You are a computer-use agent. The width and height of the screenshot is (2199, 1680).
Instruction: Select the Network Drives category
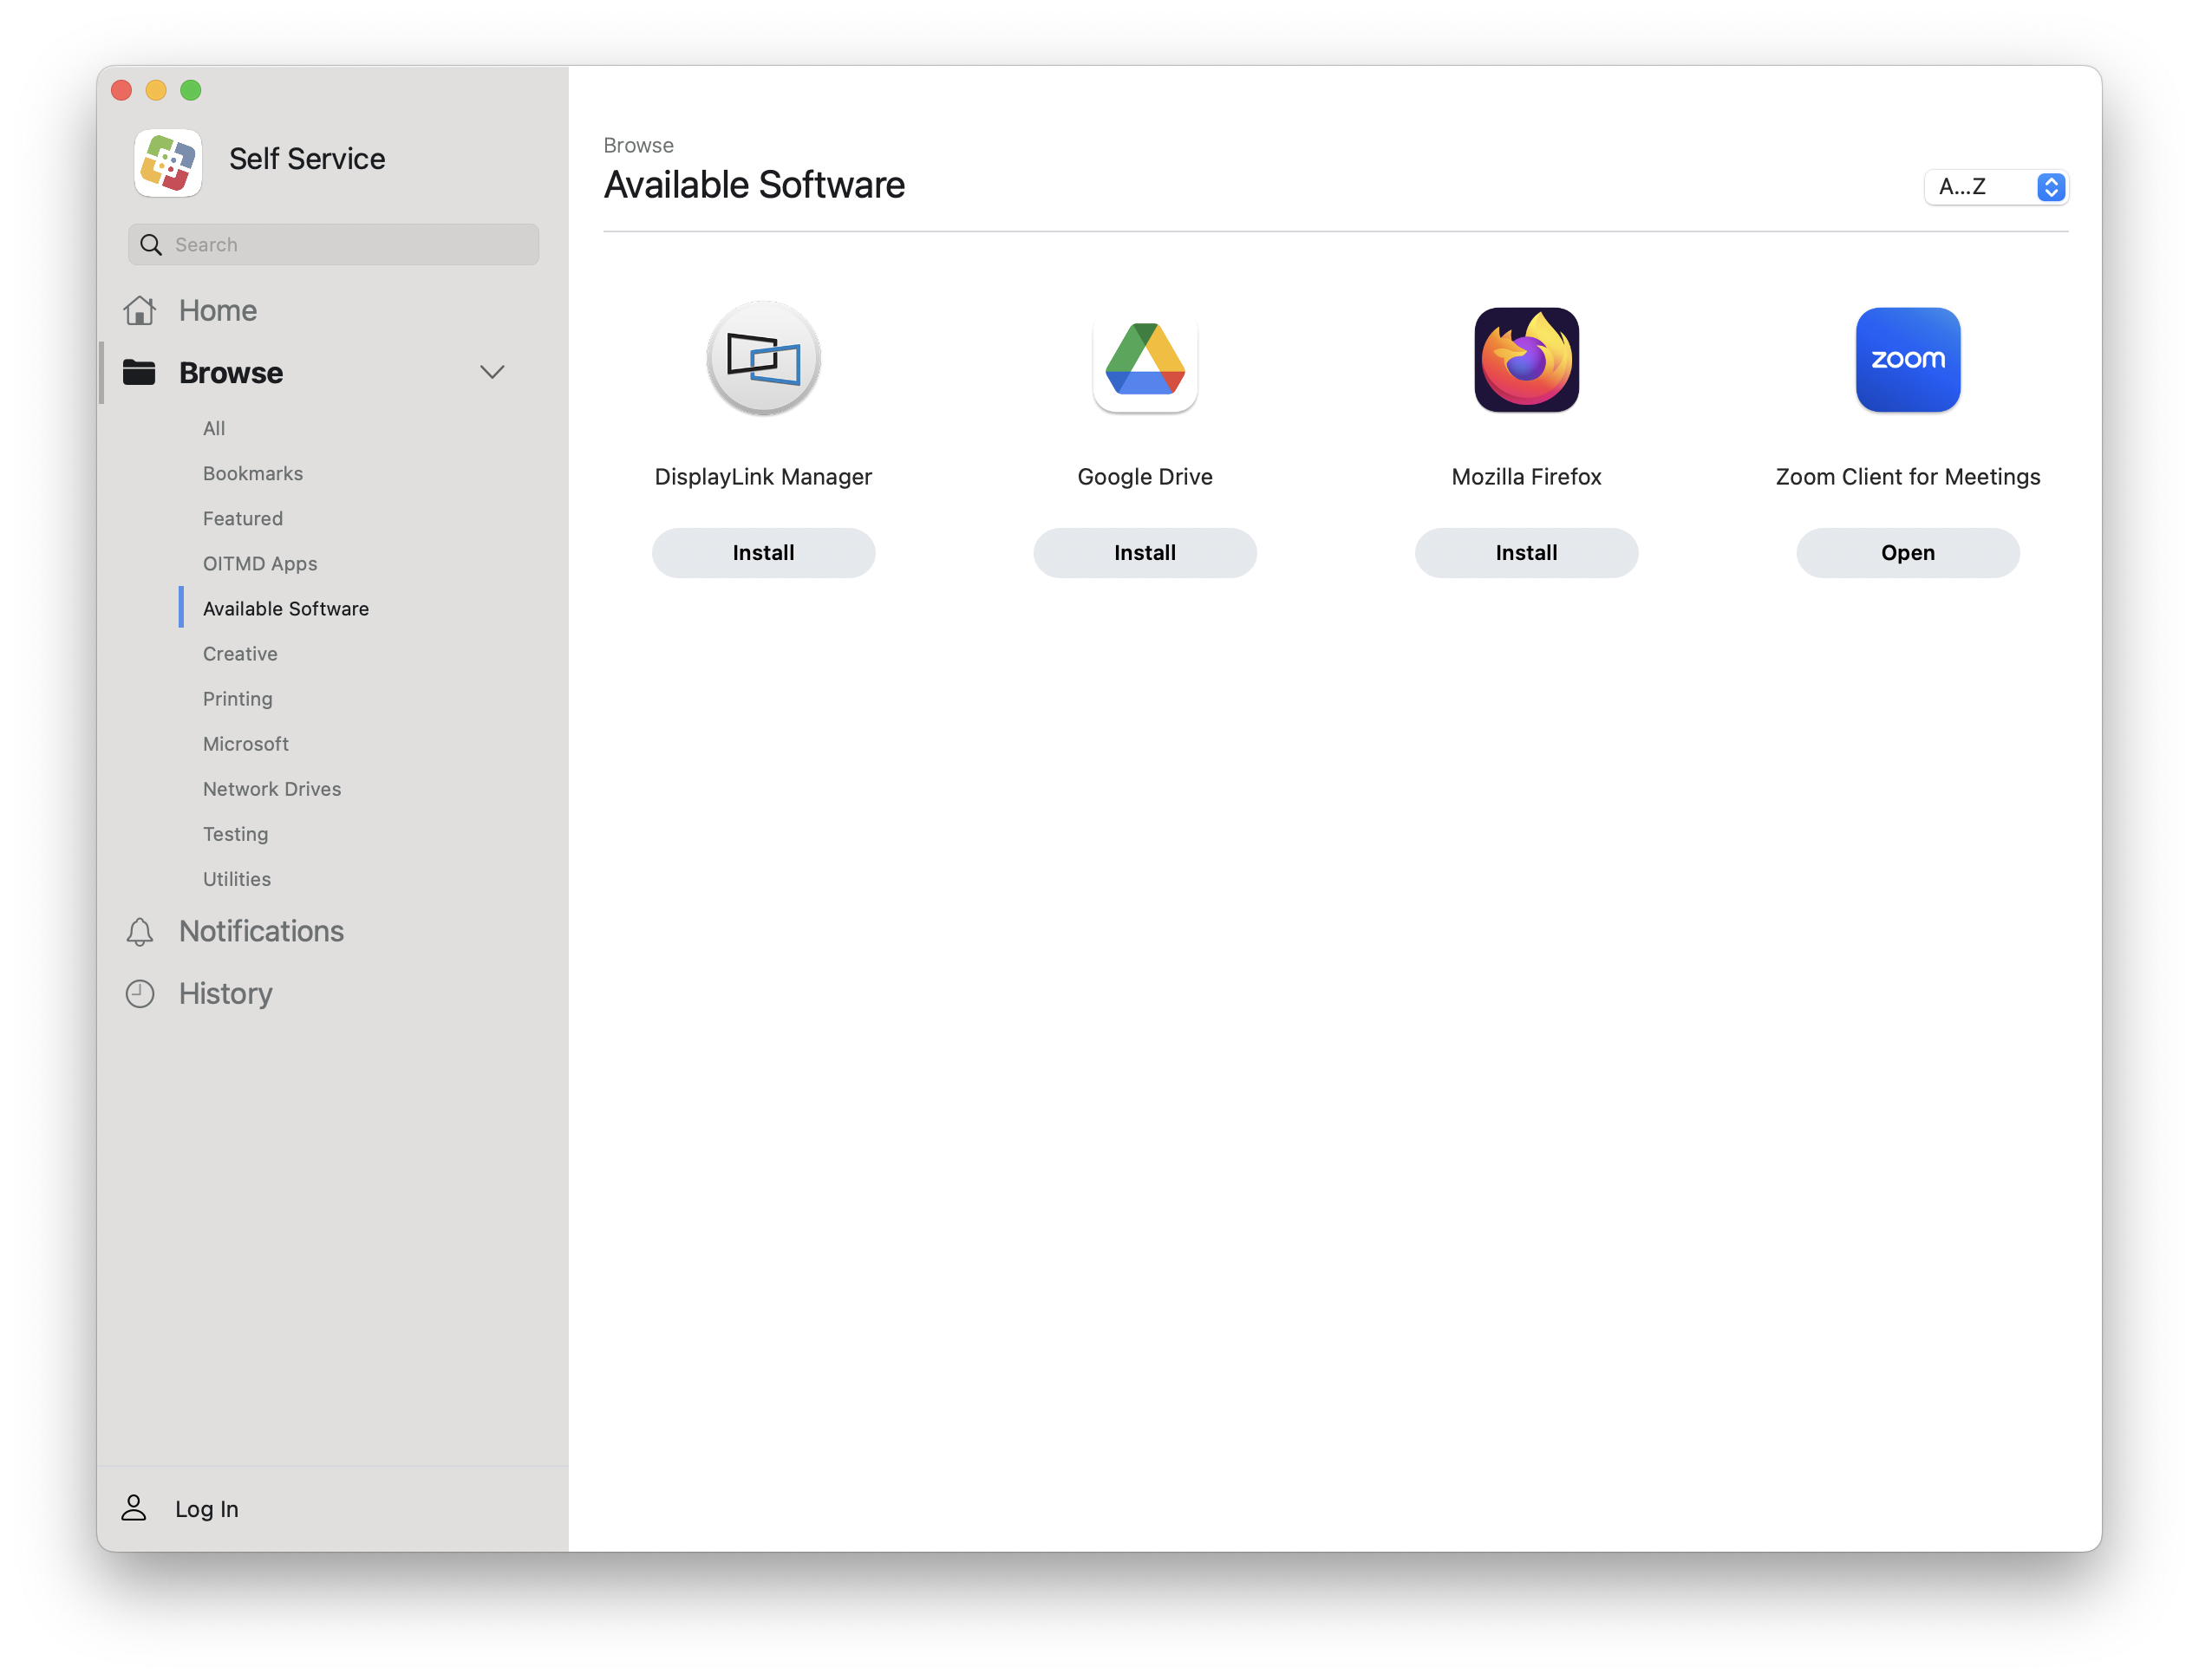tap(272, 789)
